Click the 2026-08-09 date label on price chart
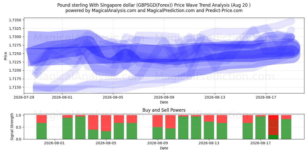 click(164, 97)
